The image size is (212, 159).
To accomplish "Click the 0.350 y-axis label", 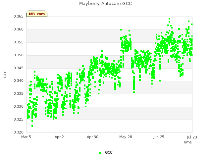I will (19, 55).
